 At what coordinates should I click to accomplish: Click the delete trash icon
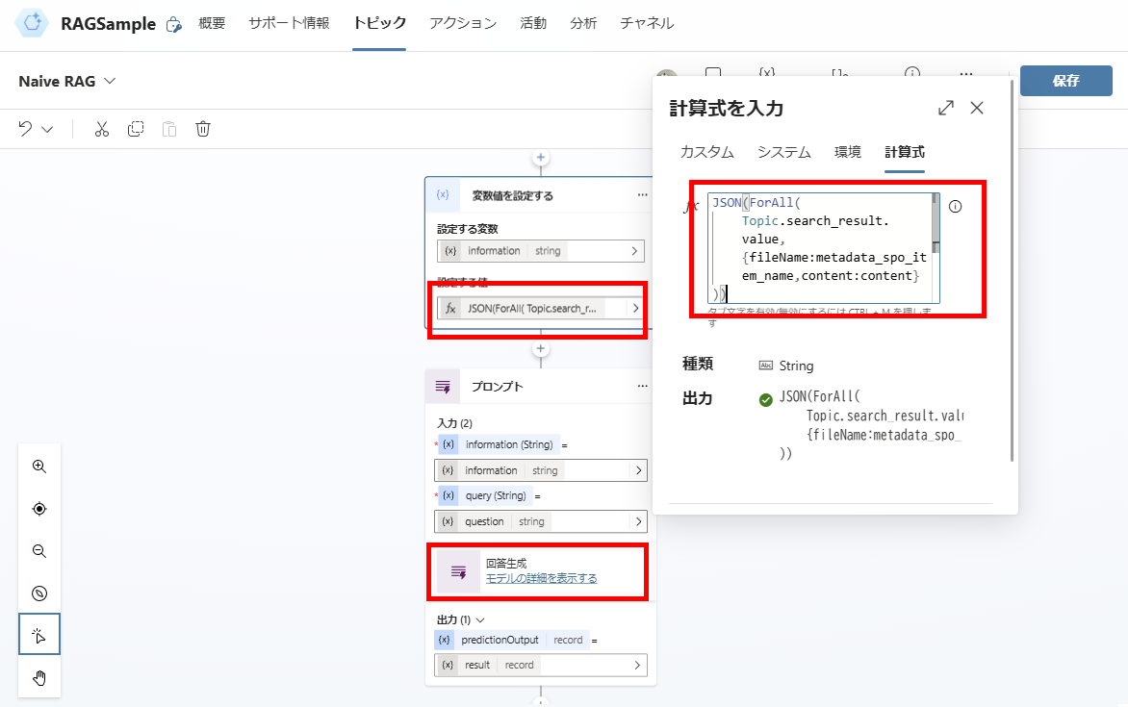point(203,128)
